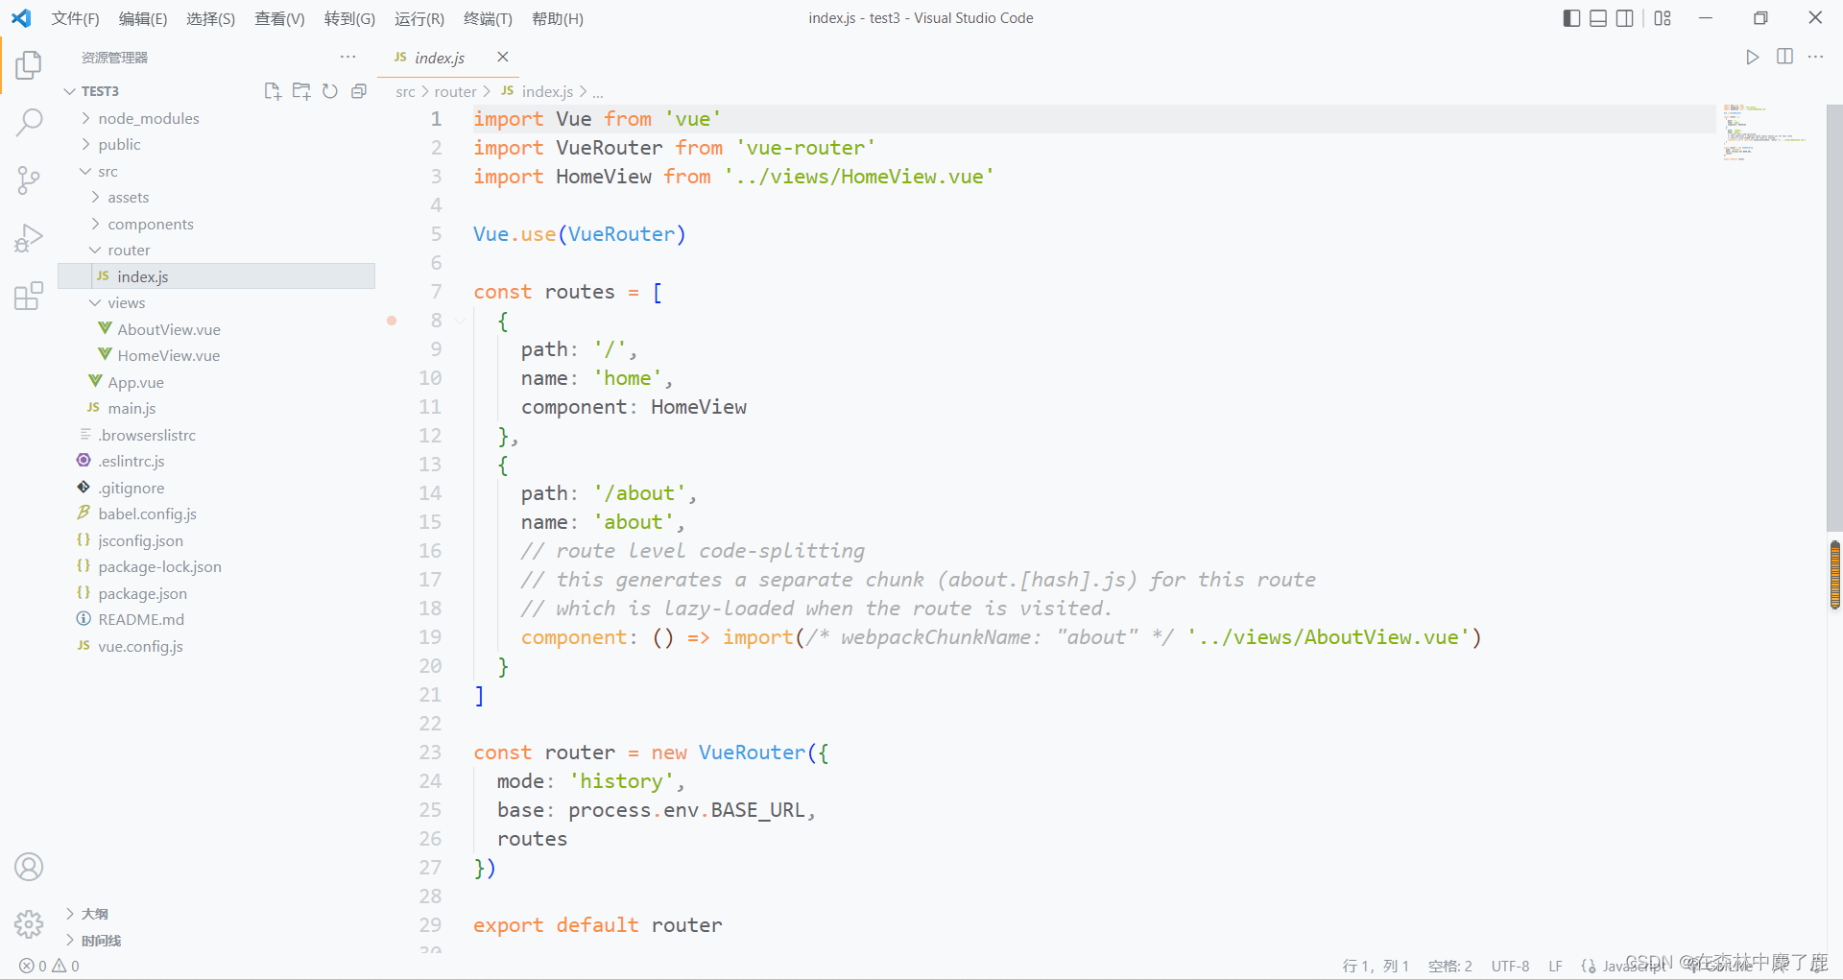Toggle breakpoint on line 8
Image resolution: width=1843 pixels, height=980 pixels.
pos(392,321)
